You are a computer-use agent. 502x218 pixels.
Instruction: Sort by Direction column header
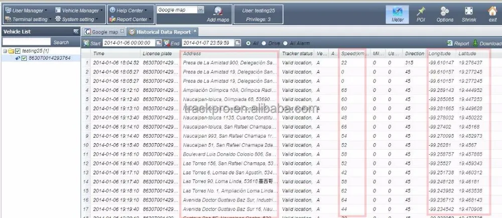click(415, 53)
